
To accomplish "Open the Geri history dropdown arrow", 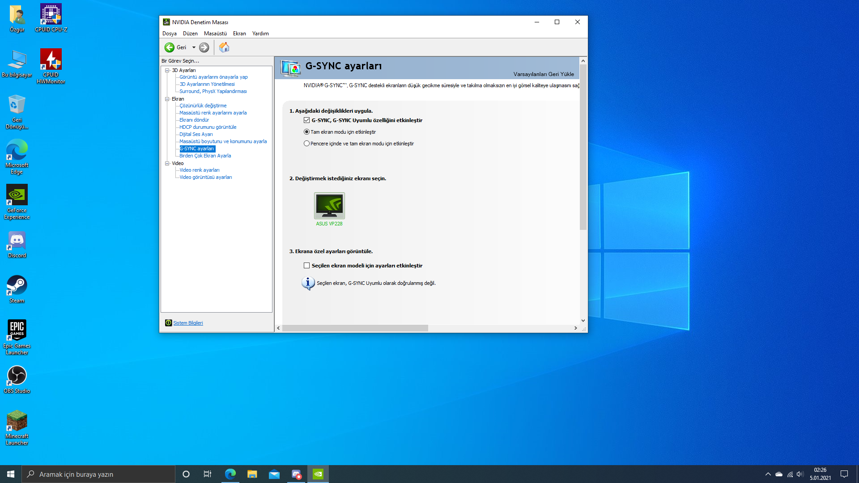I will 194,47.
